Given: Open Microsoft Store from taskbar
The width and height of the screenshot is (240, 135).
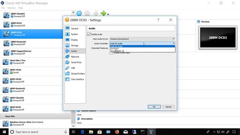Looking at the screenshot, I should tap(100, 132).
